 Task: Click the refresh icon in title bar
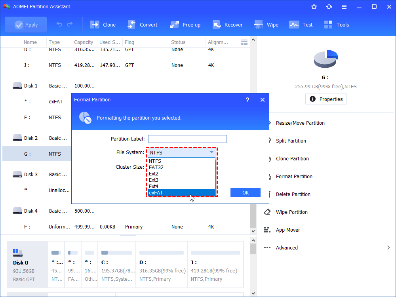coord(329,6)
